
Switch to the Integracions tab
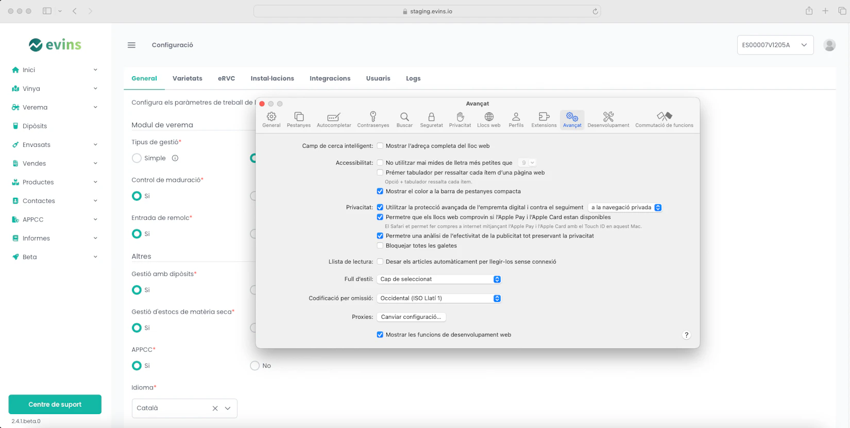coord(330,79)
